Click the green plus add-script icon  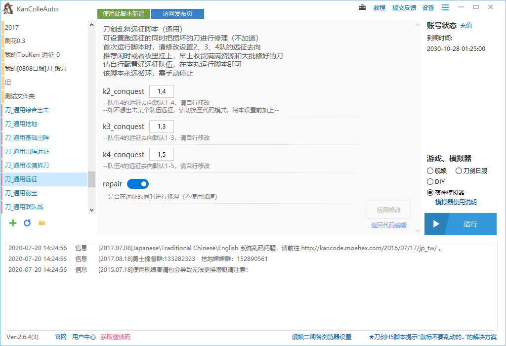click(13, 223)
